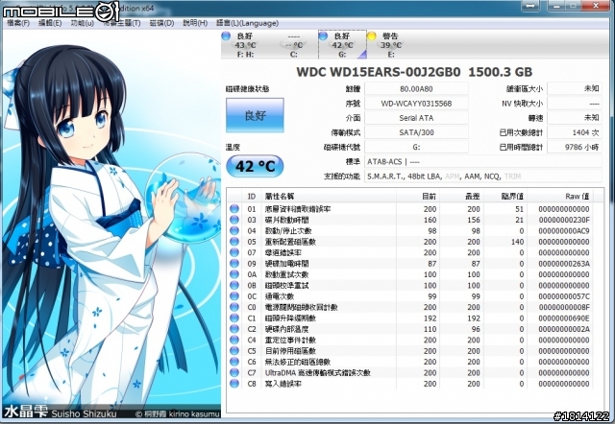
Task: Click raw value 000000000AC9 in row 04
Action: pos(564,230)
